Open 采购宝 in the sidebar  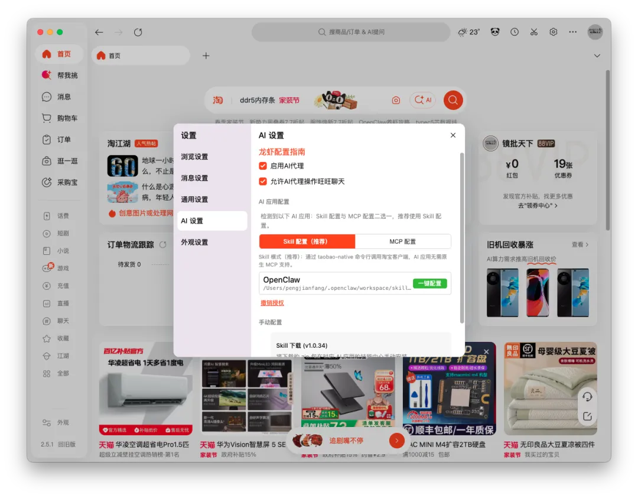(60, 182)
